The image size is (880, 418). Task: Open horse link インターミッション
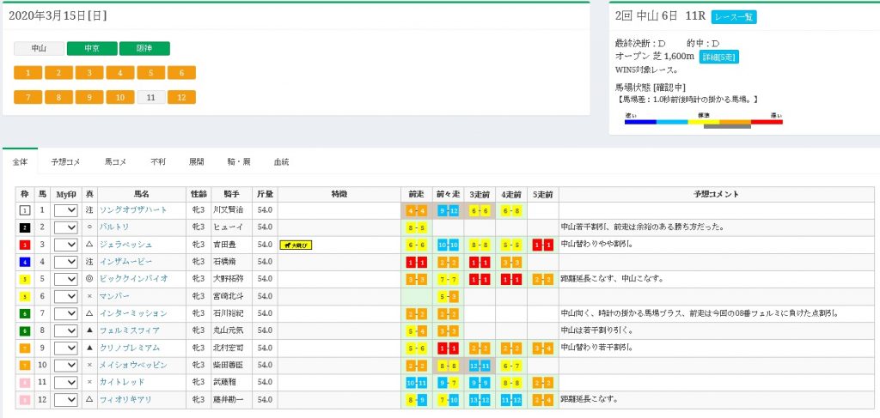coord(133,313)
